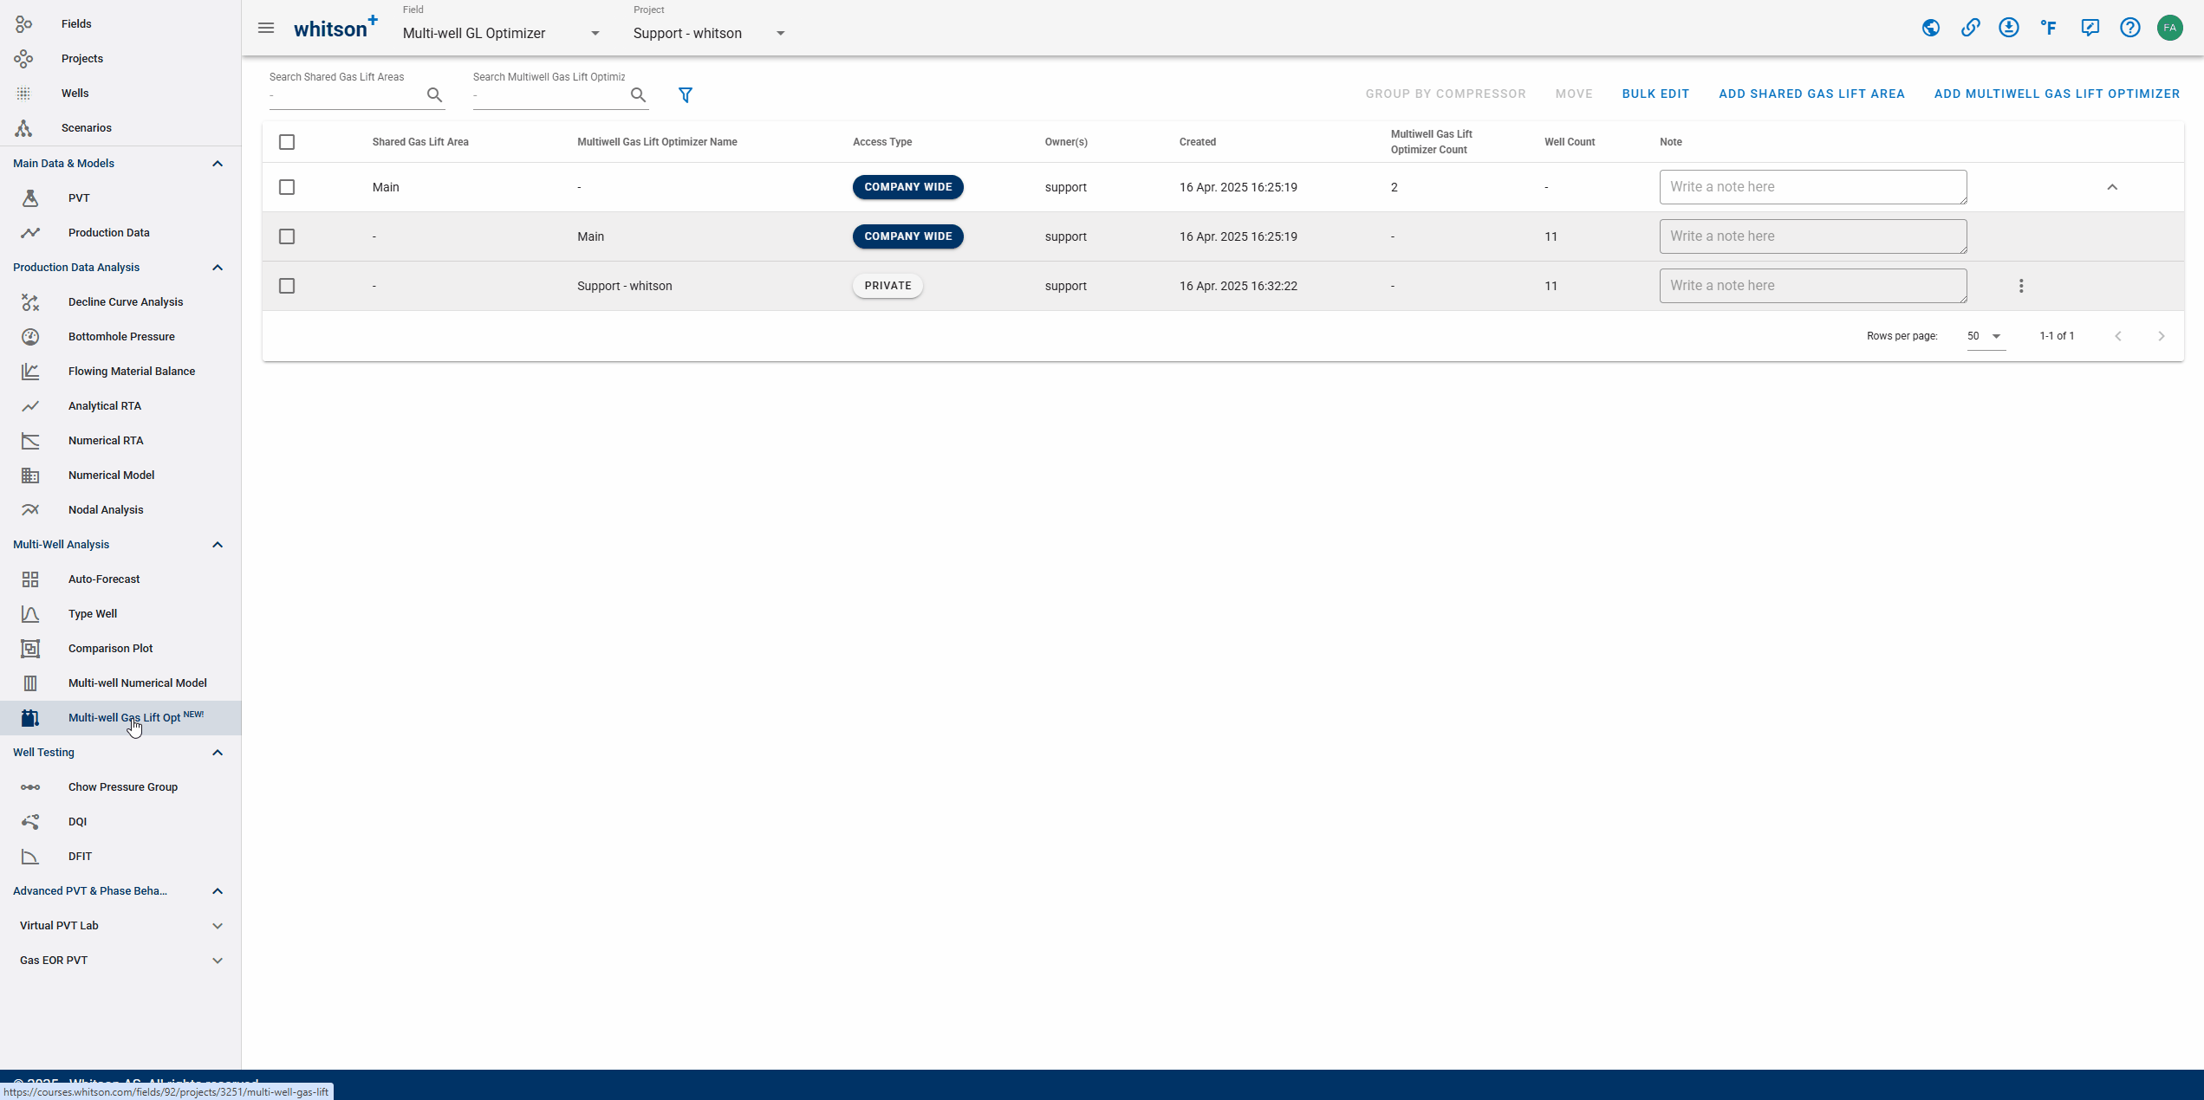Open Multi-well Numerical Model in sidebar
The height and width of the screenshot is (1100, 2204).
[x=120, y=683]
